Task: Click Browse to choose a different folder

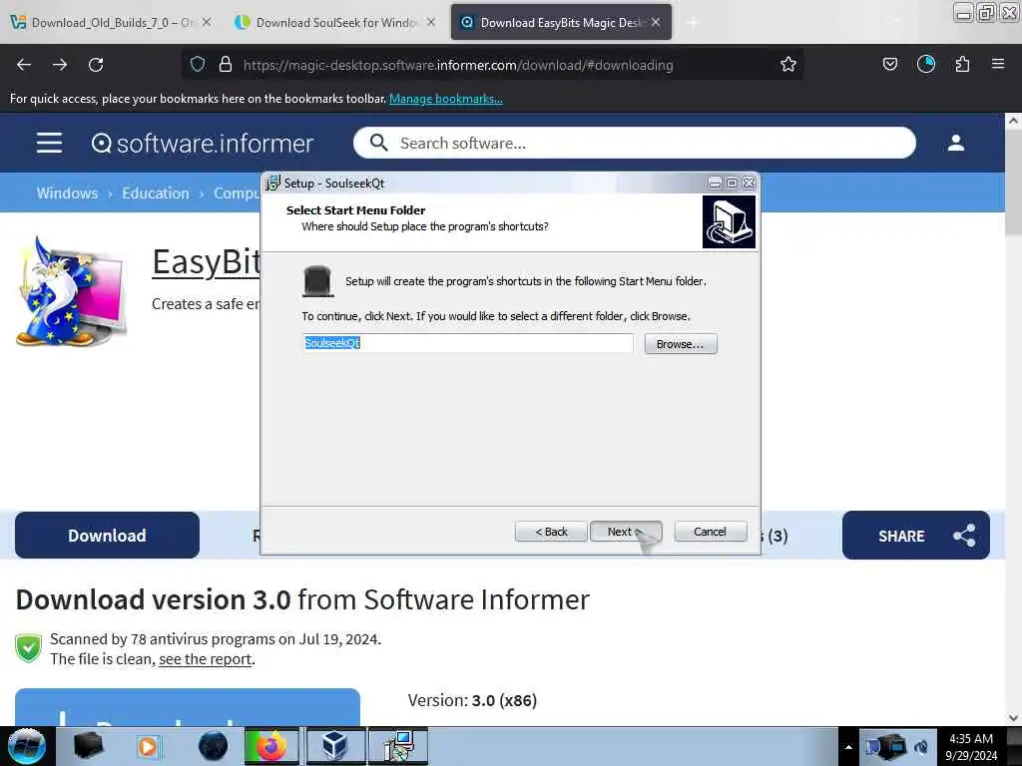Action: tap(680, 344)
